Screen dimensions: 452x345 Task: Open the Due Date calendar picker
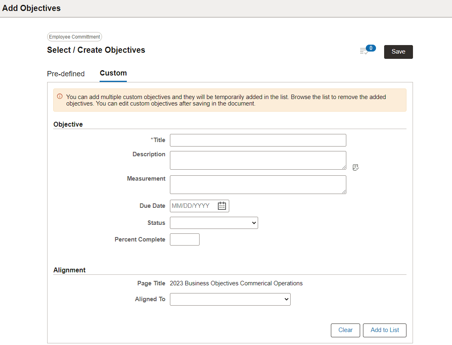pos(222,206)
